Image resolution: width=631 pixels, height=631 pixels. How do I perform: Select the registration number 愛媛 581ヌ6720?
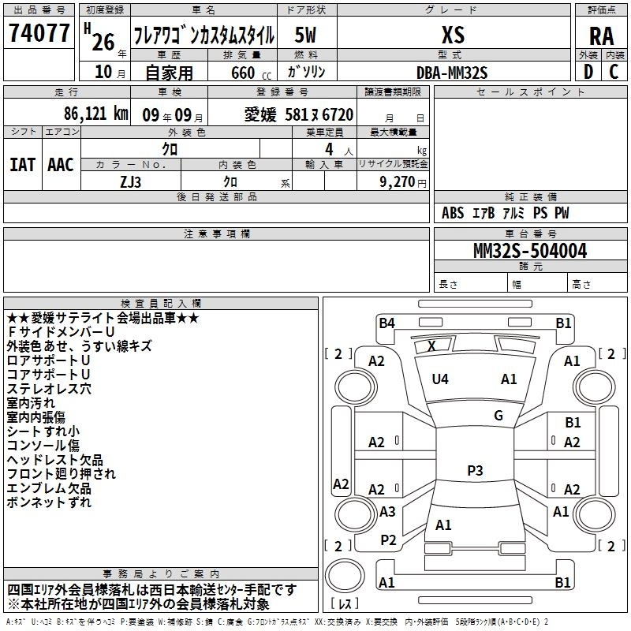(298, 114)
